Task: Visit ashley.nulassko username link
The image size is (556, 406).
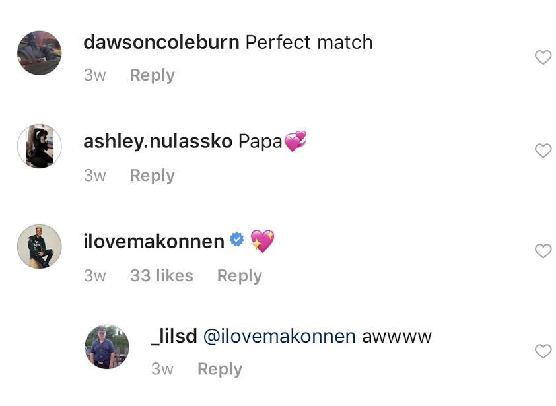Action: click(x=157, y=141)
